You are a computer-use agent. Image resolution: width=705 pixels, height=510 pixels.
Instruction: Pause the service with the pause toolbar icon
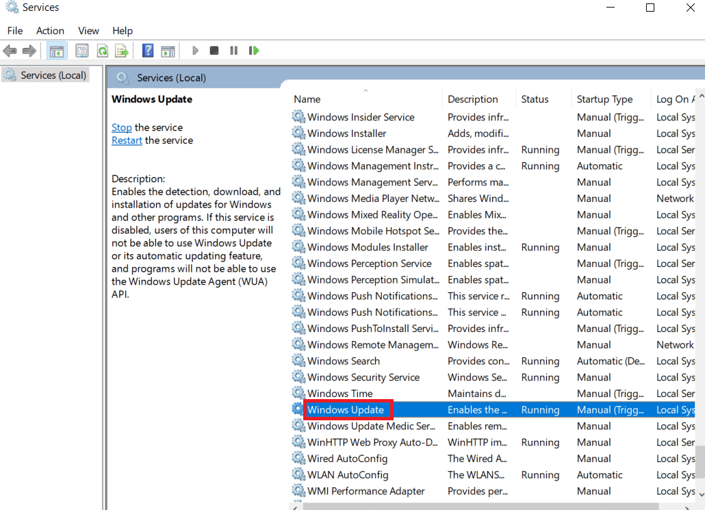233,50
